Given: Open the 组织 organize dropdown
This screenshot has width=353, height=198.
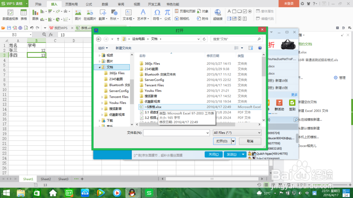Looking at the screenshot, I should pyautogui.click(x=103, y=48).
